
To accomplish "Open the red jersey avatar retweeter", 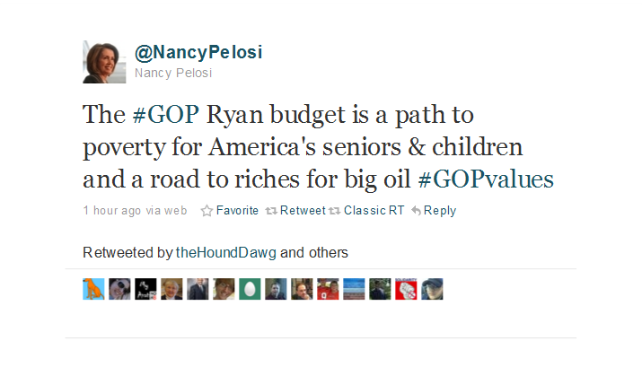I will [329, 289].
